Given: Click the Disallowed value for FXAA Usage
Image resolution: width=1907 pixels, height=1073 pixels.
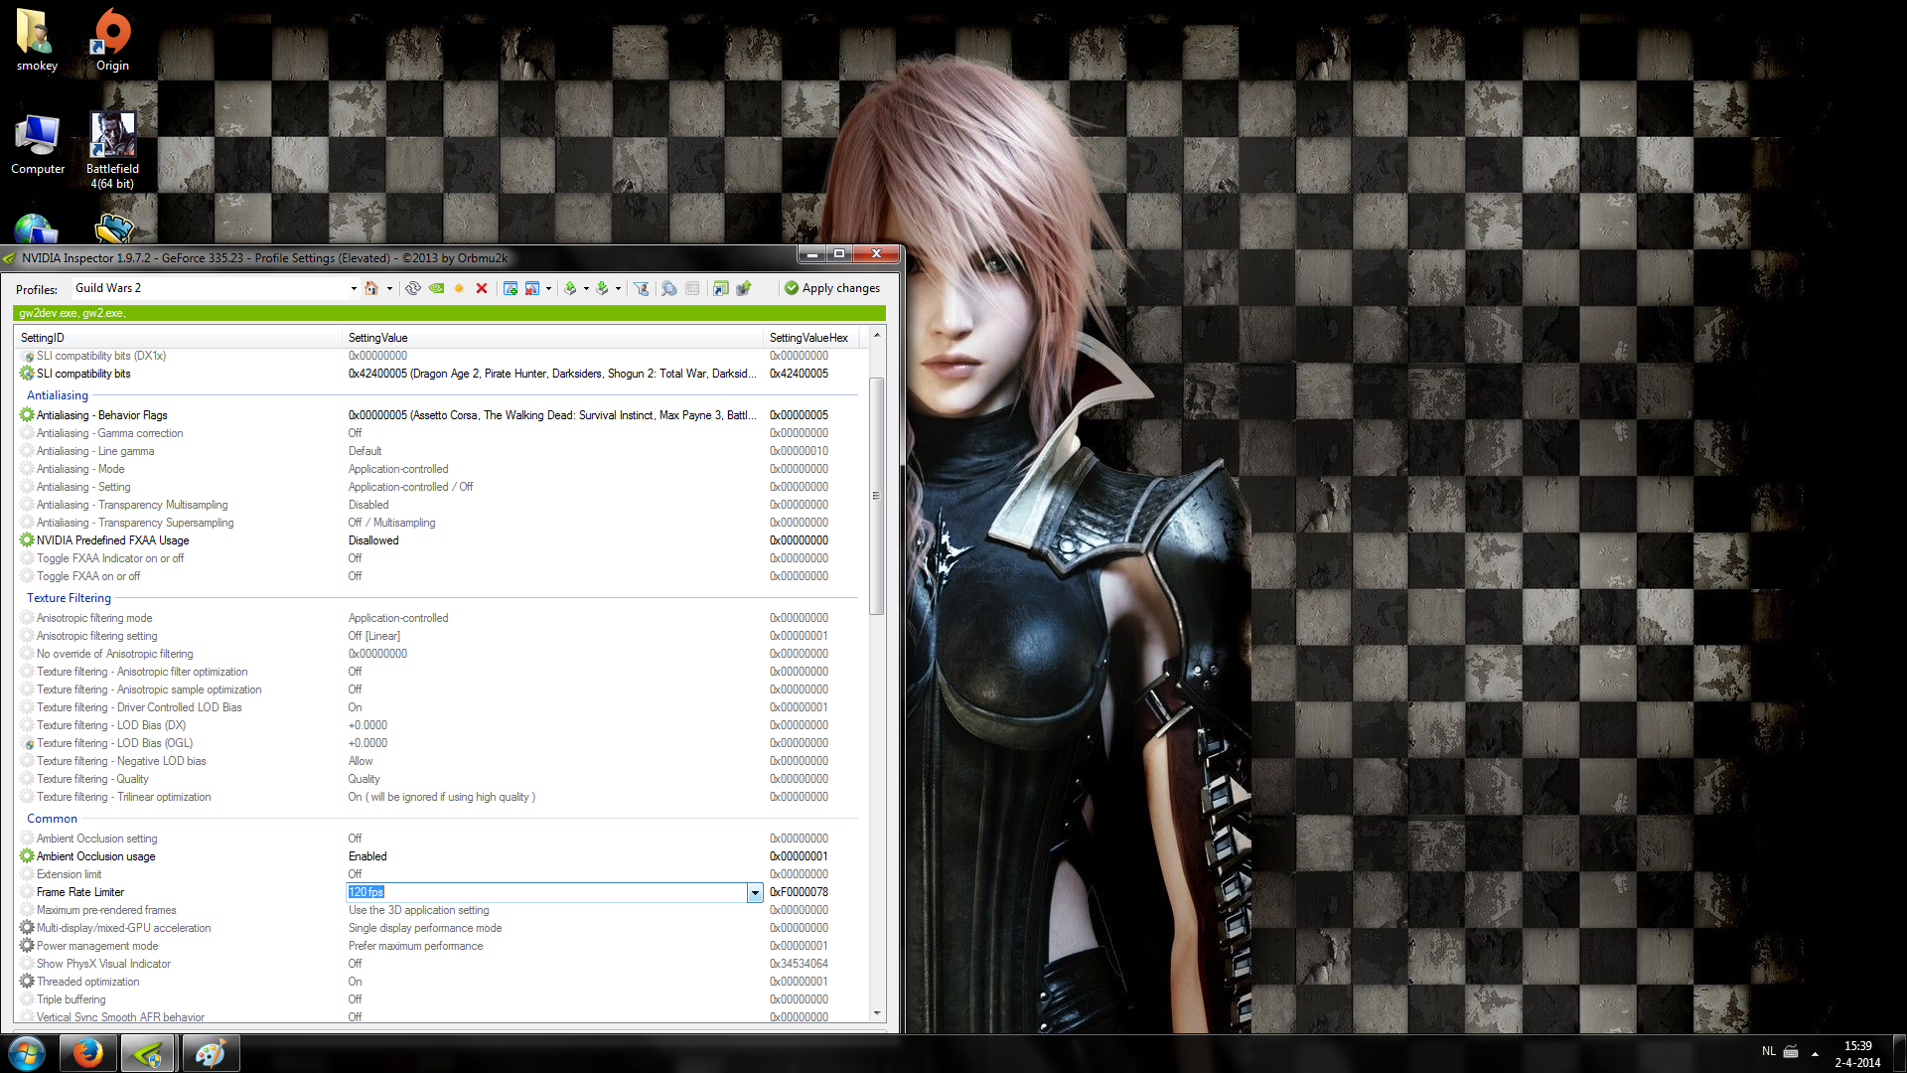Looking at the screenshot, I should coord(373,540).
